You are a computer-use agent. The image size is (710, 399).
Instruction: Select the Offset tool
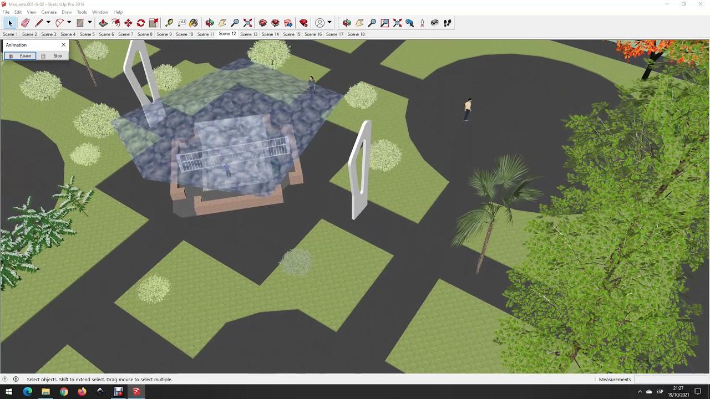[x=115, y=23]
